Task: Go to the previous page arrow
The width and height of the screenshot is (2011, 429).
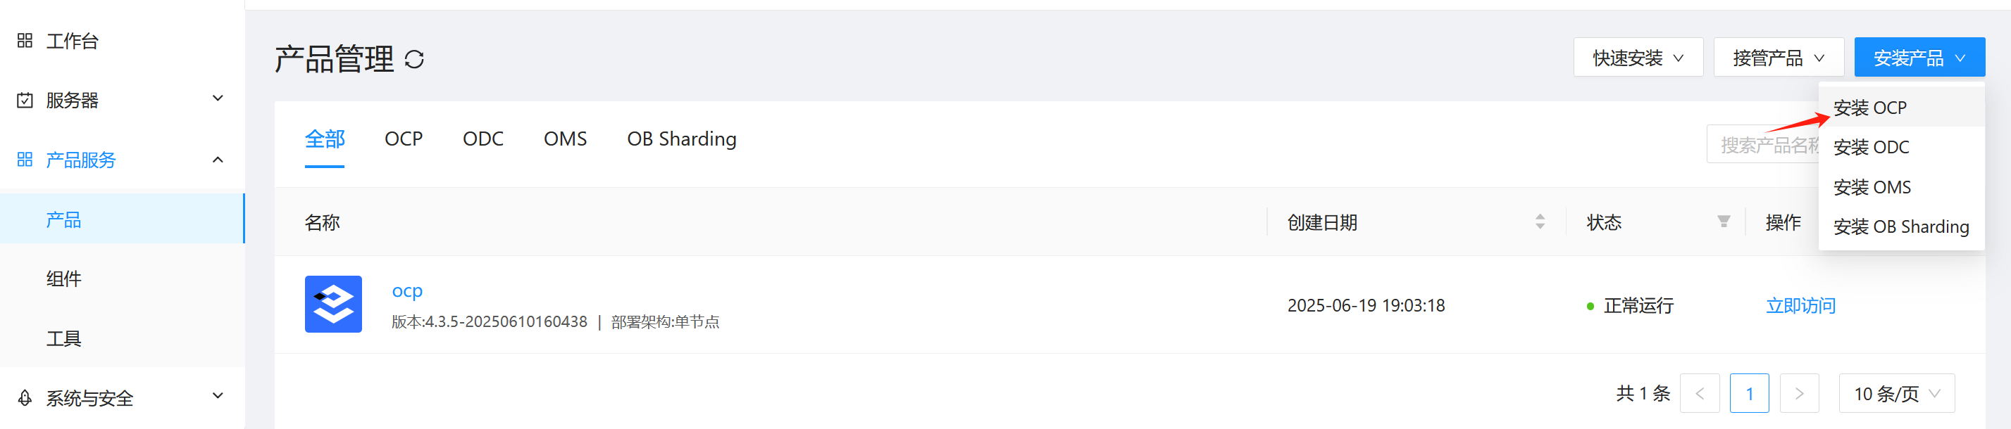Action: coord(1700,393)
